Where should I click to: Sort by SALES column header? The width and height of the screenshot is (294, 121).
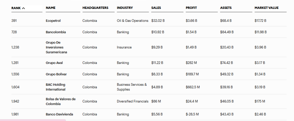coord(156,8)
